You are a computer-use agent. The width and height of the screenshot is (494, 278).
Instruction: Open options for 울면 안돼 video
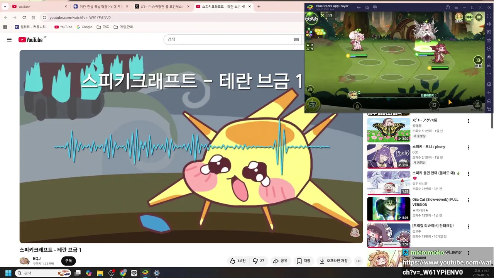[x=469, y=174]
